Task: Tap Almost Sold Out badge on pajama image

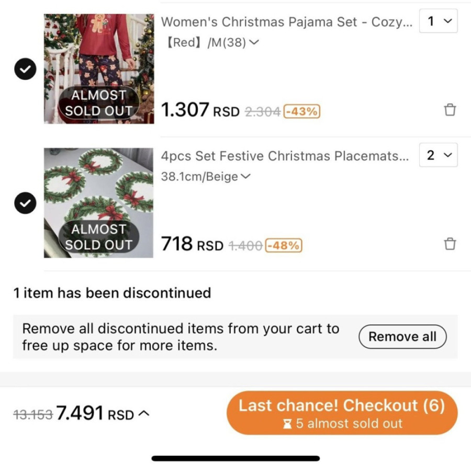Action: click(98, 103)
